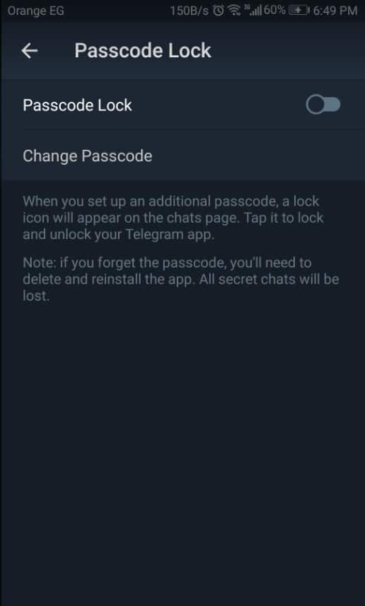Image resolution: width=365 pixels, height=606 pixels.
Task: Tap the 6:49 PM clock
Action: (335, 11)
